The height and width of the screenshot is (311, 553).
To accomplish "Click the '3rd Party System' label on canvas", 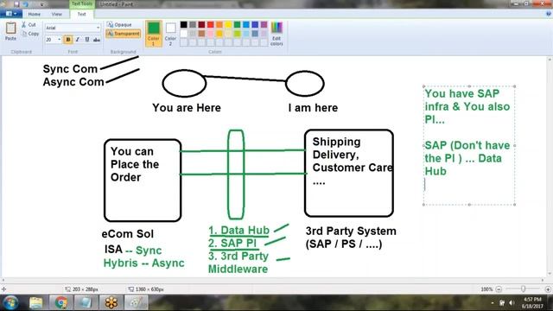I will 351,231.
